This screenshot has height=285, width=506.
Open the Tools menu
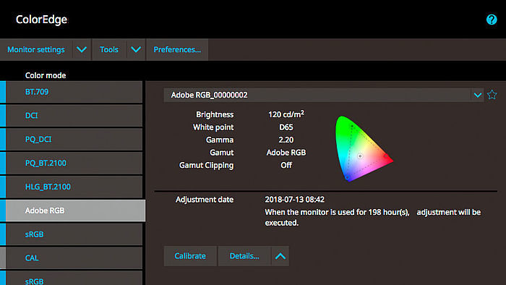tap(109, 49)
